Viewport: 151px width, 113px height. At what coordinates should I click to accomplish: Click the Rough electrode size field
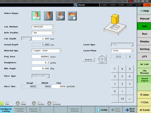(29, 86)
